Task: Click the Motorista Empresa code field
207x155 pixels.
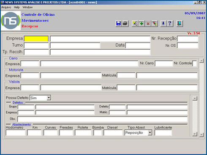Action: pyautogui.click(x=30, y=75)
